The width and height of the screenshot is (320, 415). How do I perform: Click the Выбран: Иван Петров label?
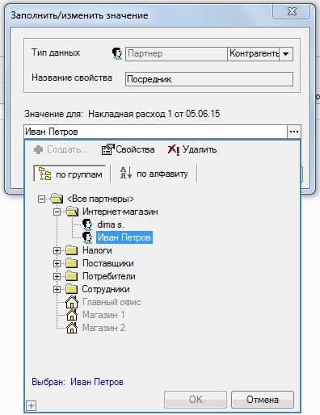pyautogui.click(x=78, y=382)
